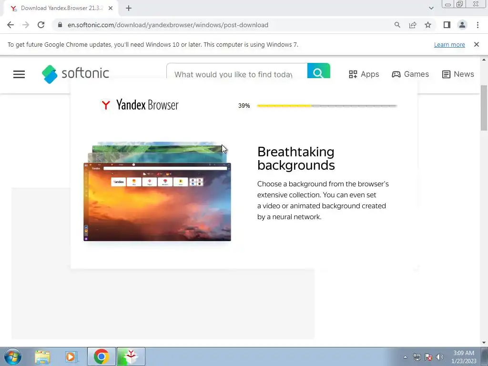Open the Windows Start menu

[x=13, y=356]
